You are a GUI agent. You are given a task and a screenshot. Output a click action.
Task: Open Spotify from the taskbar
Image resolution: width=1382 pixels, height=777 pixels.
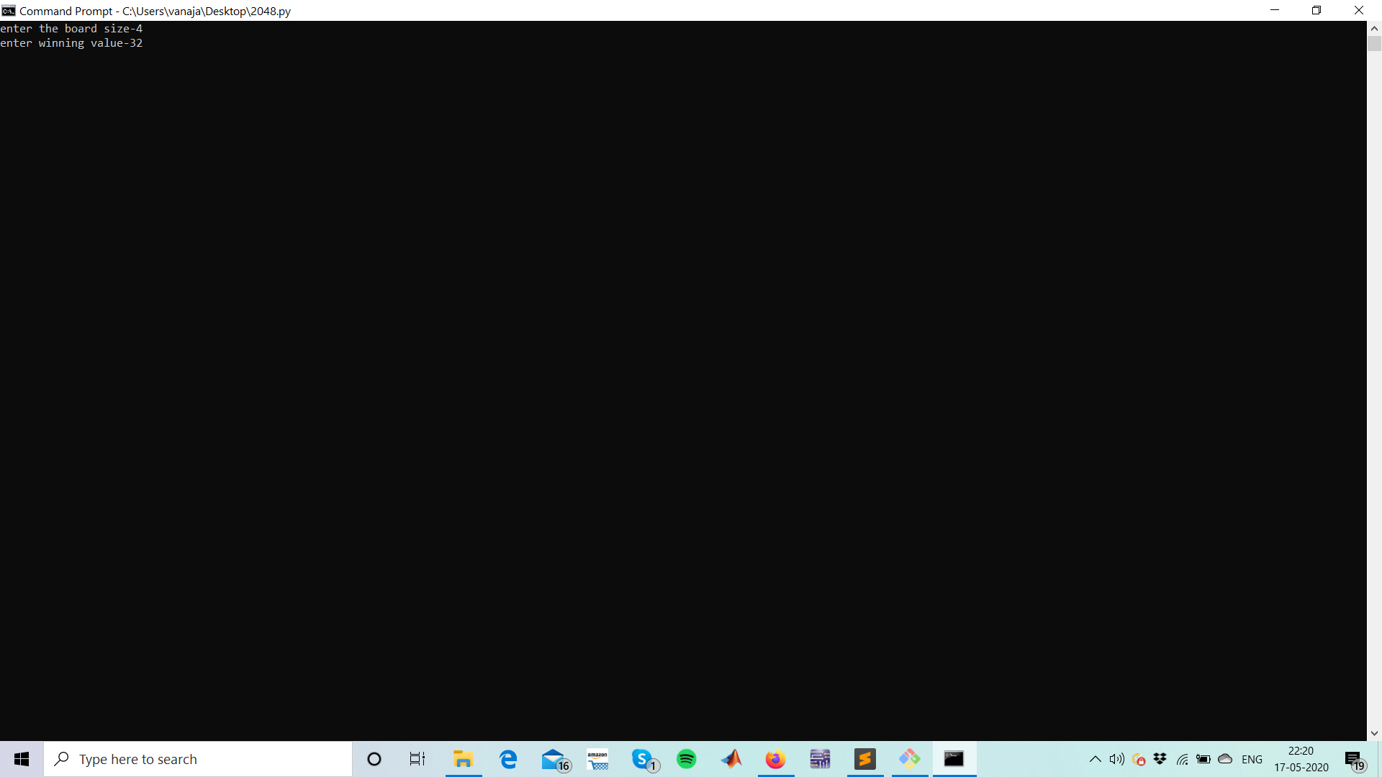(x=687, y=759)
